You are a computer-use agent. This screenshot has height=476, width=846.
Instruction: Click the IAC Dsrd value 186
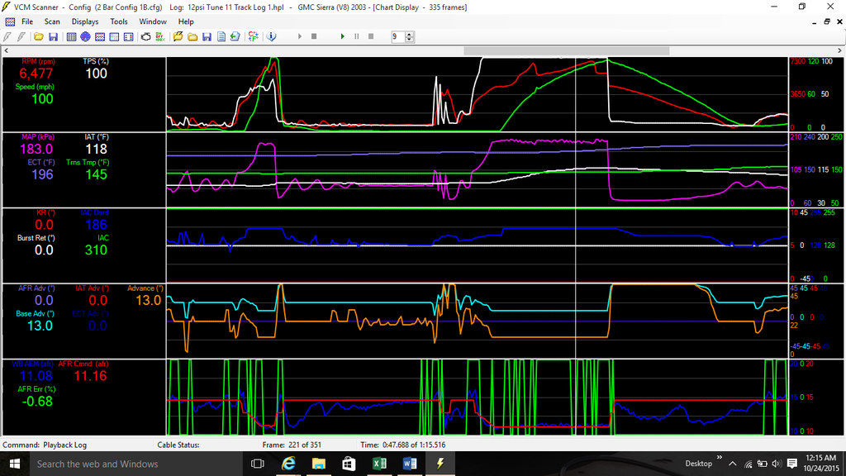click(x=96, y=225)
